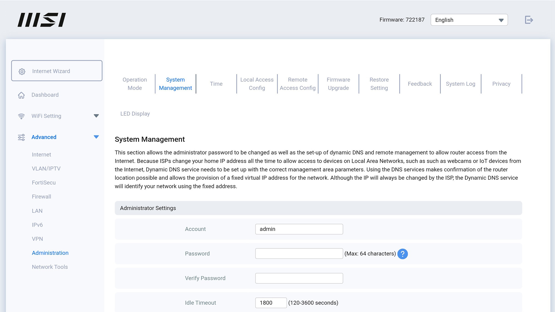
Task: Click the Dashboard home icon
Action: 21,95
